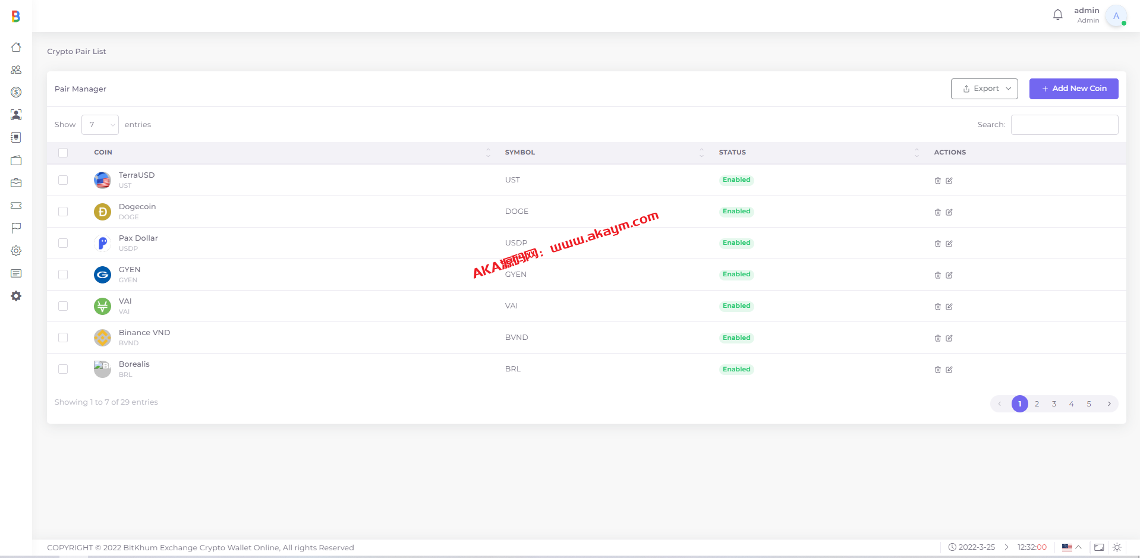
Task: Click trash icon for Borealis
Action: (x=937, y=370)
